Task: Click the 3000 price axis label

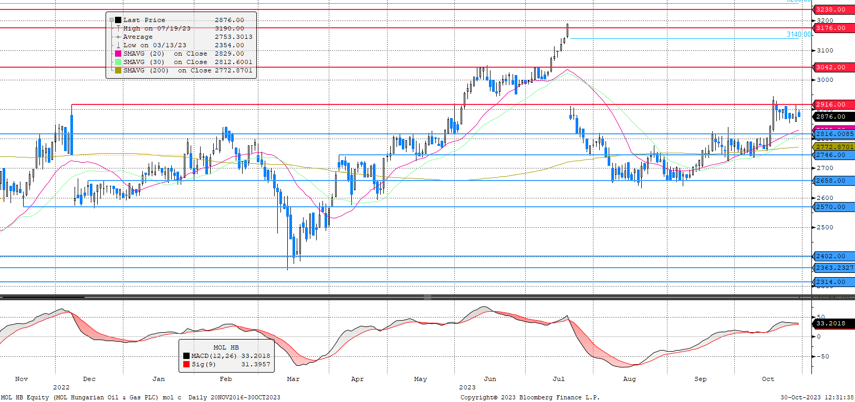Action: click(x=825, y=80)
